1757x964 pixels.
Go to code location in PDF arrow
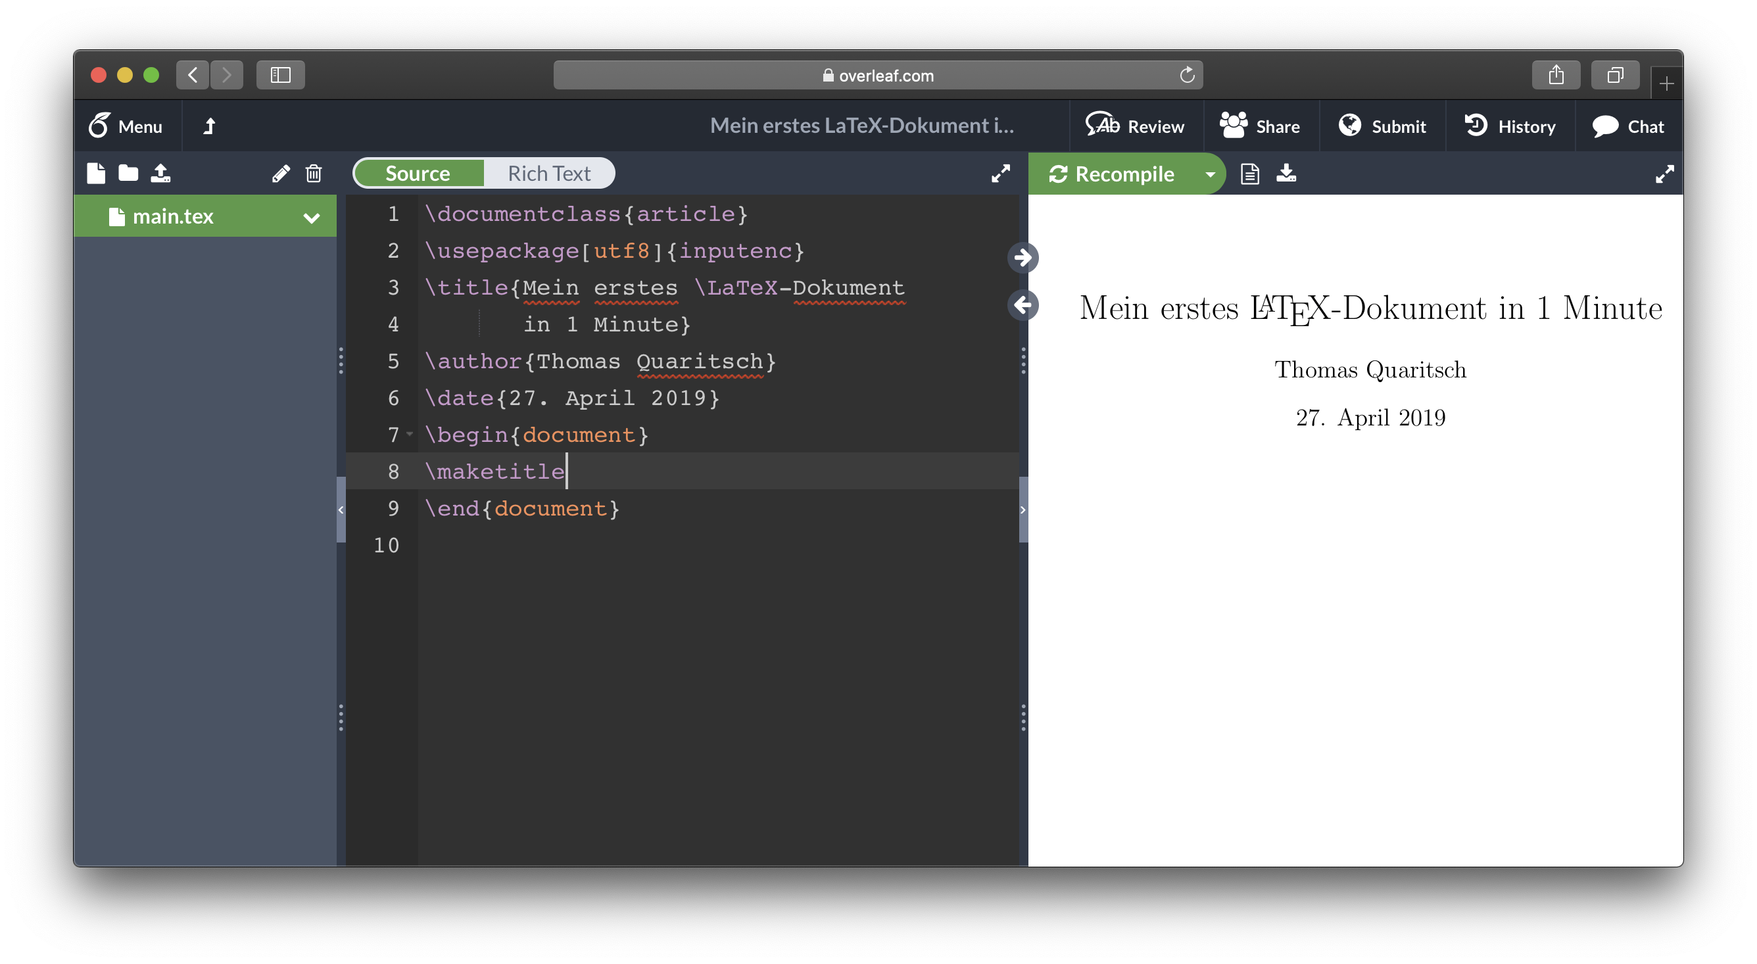(x=1023, y=258)
